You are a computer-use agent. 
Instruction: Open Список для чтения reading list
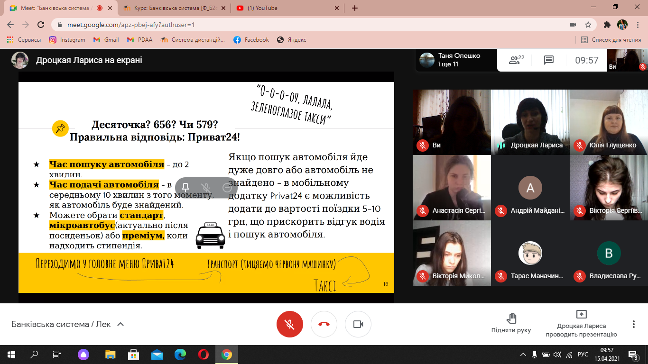(x=611, y=40)
